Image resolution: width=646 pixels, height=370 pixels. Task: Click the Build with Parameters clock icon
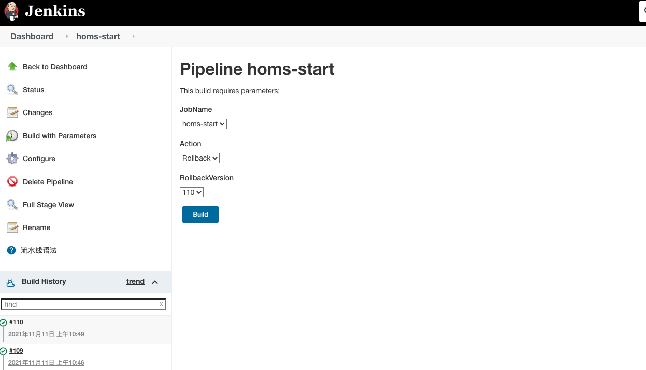[x=12, y=136]
